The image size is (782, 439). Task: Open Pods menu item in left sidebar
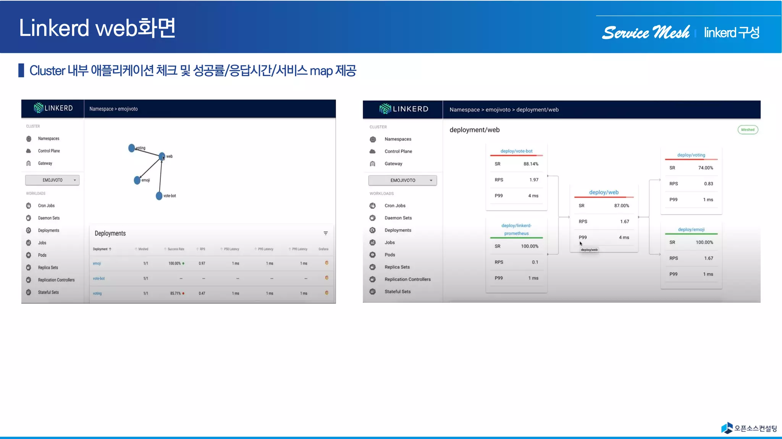[x=42, y=255]
